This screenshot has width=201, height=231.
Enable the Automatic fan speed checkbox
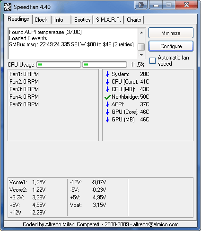click(x=152, y=60)
